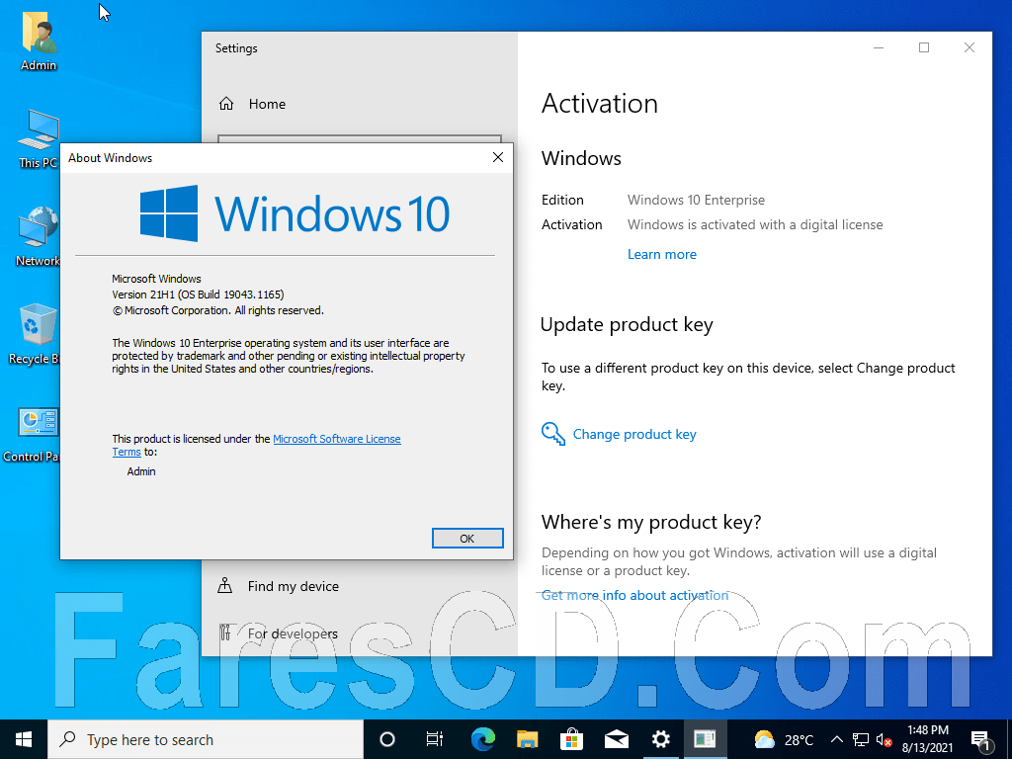The height and width of the screenshot is (759, 1012).
Task: Open the notification action center
Action: point(981,741)
